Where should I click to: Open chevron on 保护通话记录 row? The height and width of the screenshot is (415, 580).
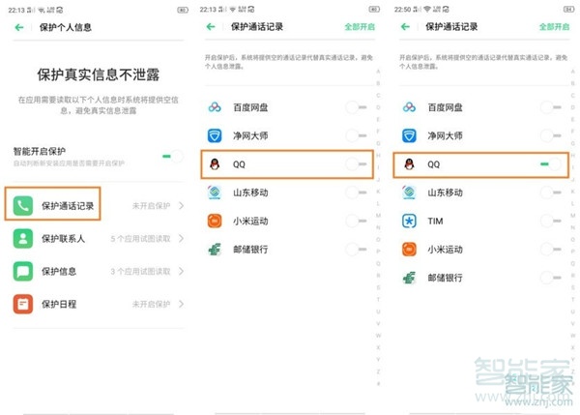tap(182, 205)
